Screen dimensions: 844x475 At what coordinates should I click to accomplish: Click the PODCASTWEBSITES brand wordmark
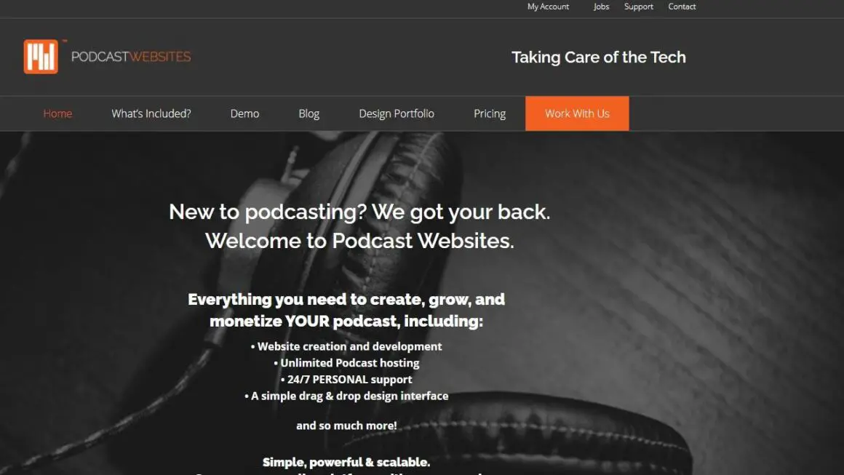[131, 57]
